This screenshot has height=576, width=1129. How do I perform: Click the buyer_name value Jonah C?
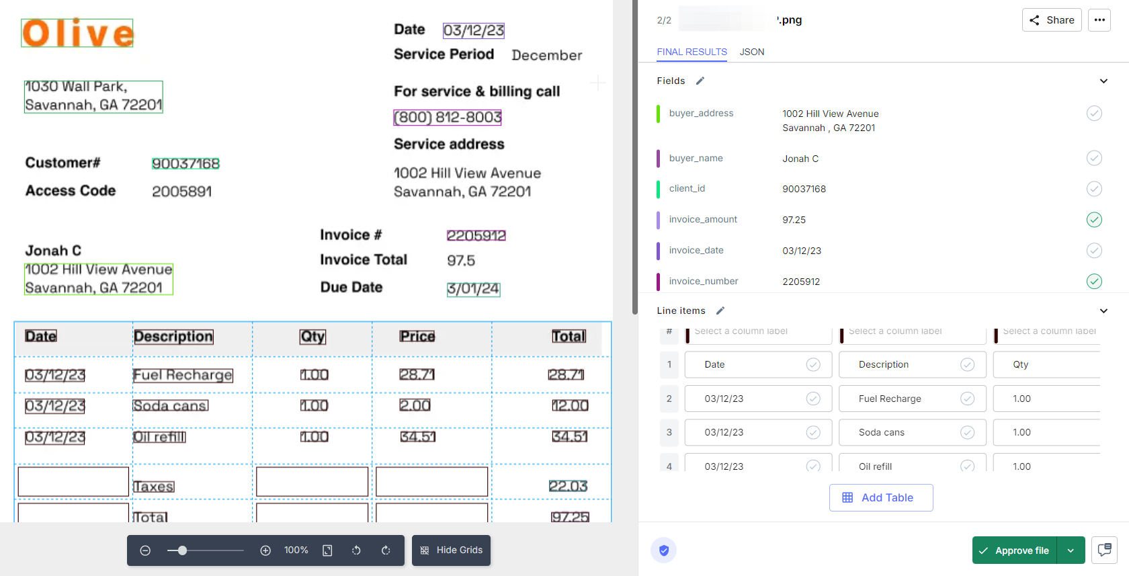800,159
